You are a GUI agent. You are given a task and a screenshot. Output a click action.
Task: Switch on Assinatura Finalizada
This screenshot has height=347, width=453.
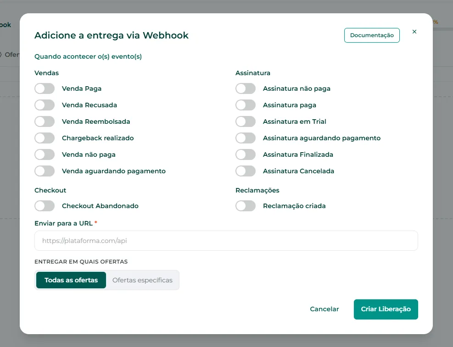click(x=246, y=154)
